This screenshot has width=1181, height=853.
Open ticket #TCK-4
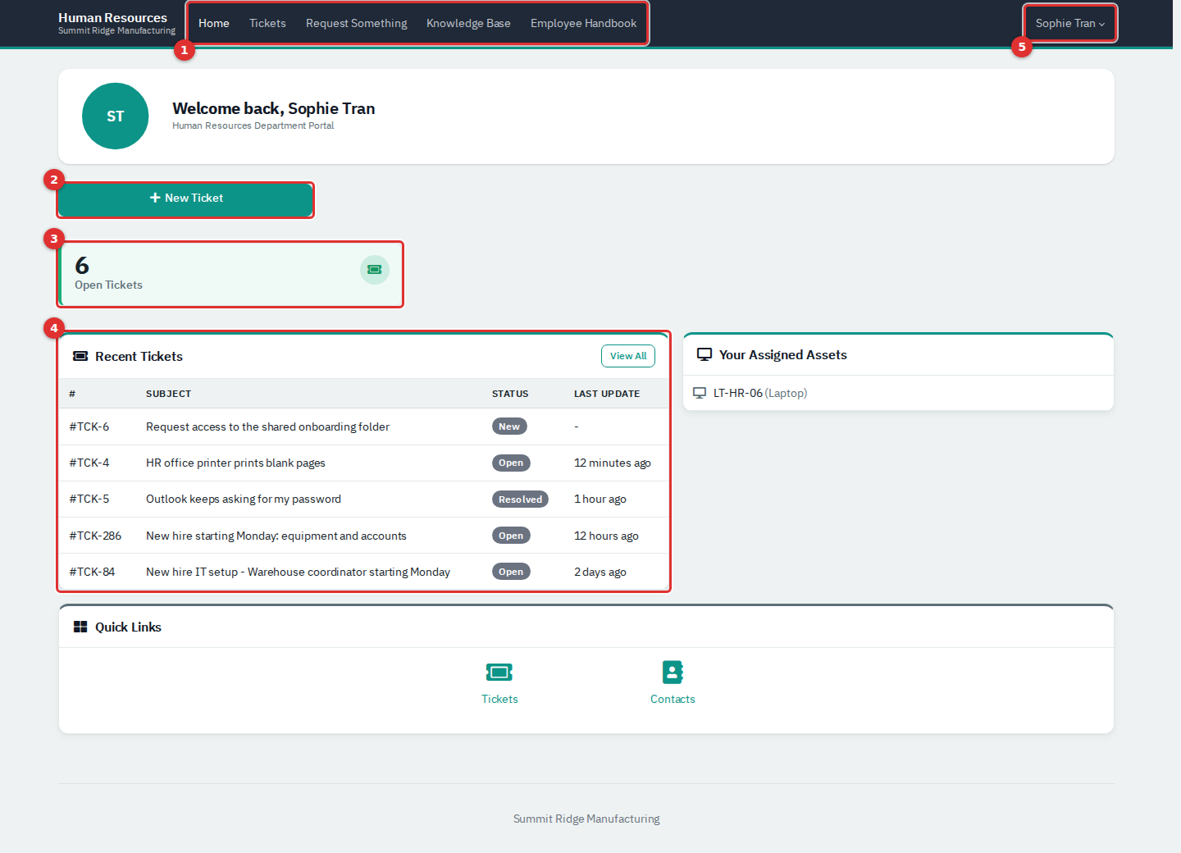[x=89, y=463]
